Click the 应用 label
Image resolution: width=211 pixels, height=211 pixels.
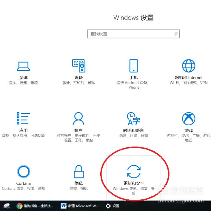23,131
